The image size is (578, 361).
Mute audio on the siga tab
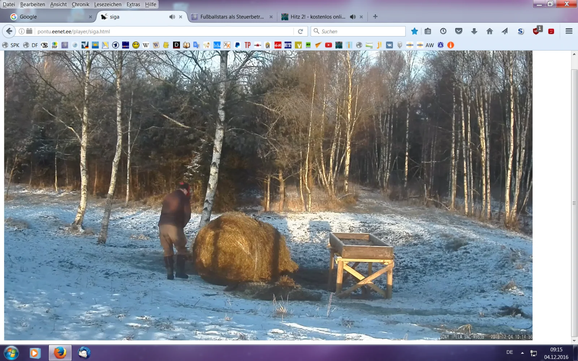pos(172,17)
